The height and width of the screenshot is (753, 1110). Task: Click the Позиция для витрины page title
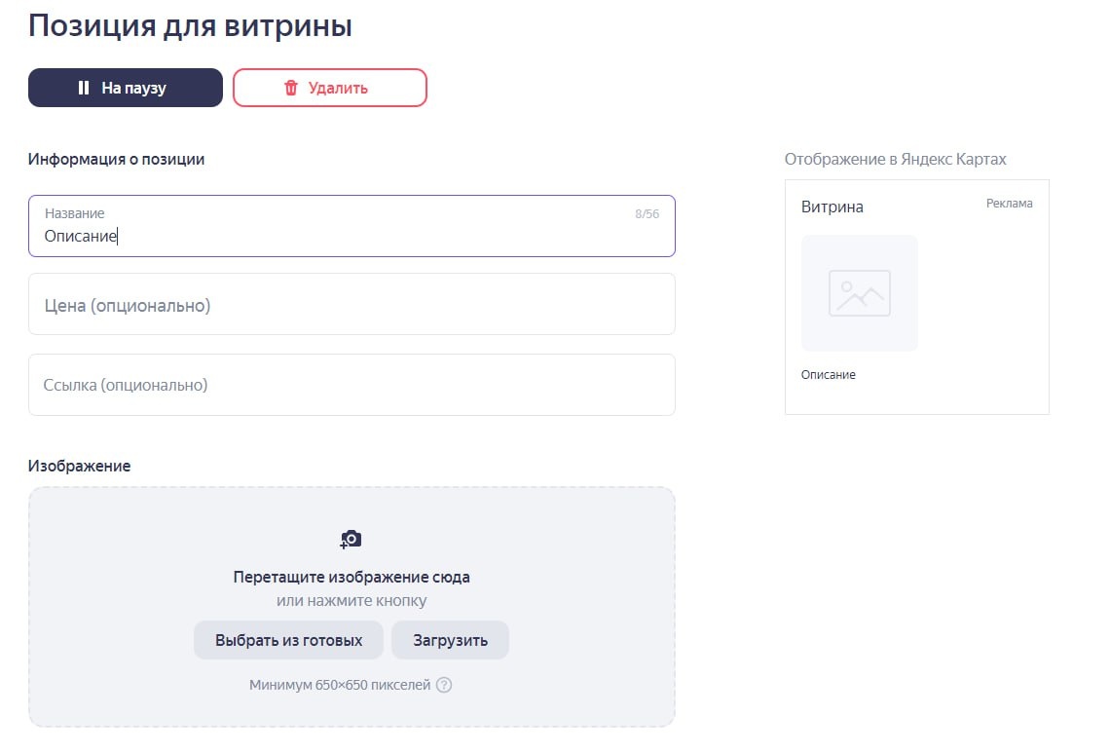pyautogui.click(x=189, y=25)
